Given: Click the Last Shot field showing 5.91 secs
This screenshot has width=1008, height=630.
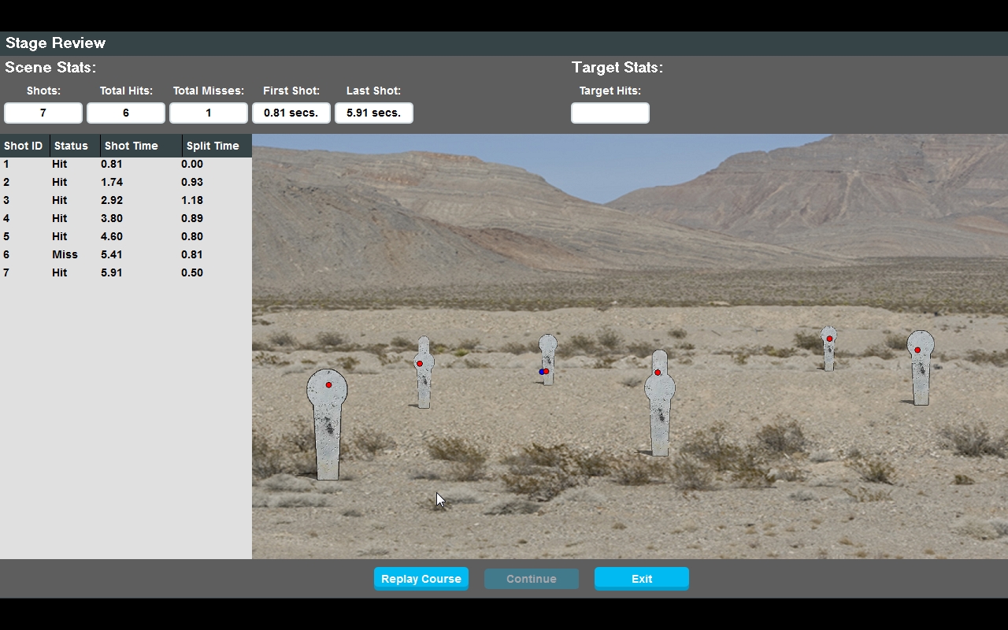Looking at the screenshot, I should pyautogui.click(x=373, y=113).
